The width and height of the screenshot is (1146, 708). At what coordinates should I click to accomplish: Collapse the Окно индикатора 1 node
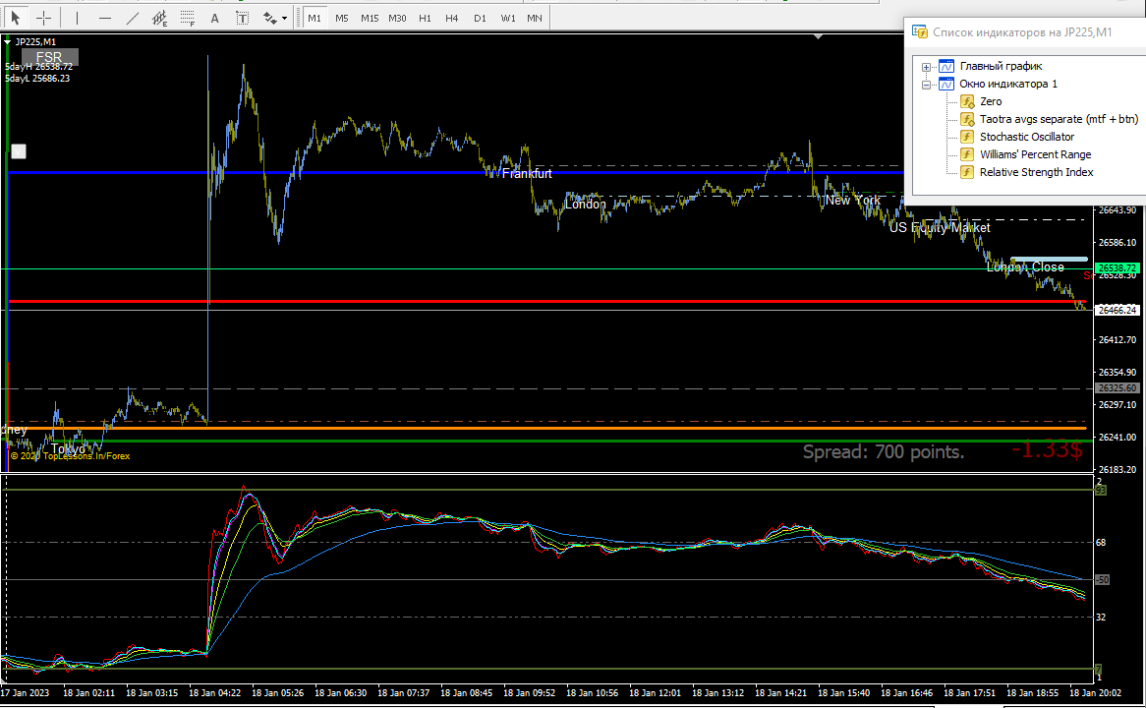tap(927, 85)
